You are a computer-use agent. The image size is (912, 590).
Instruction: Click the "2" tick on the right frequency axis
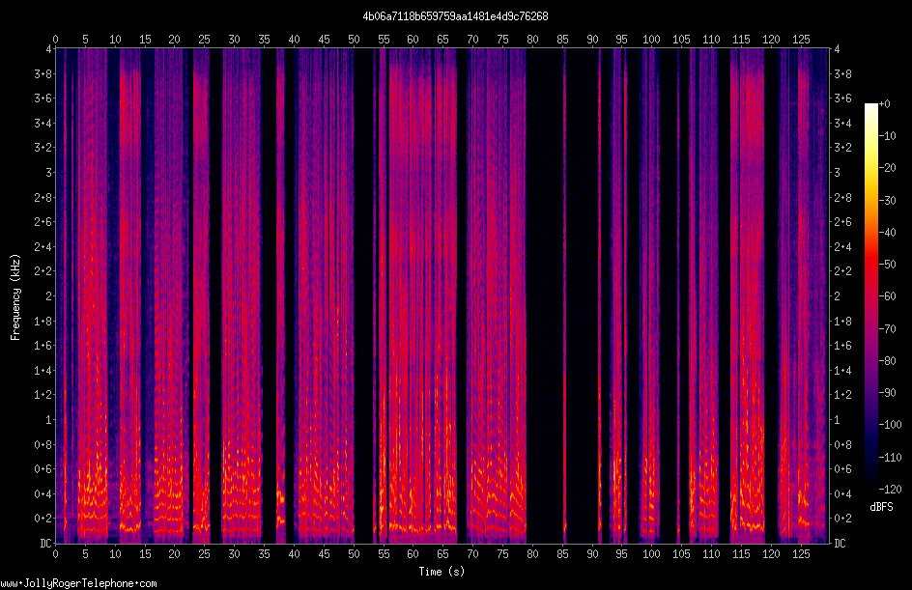click(x=837, y=296)
